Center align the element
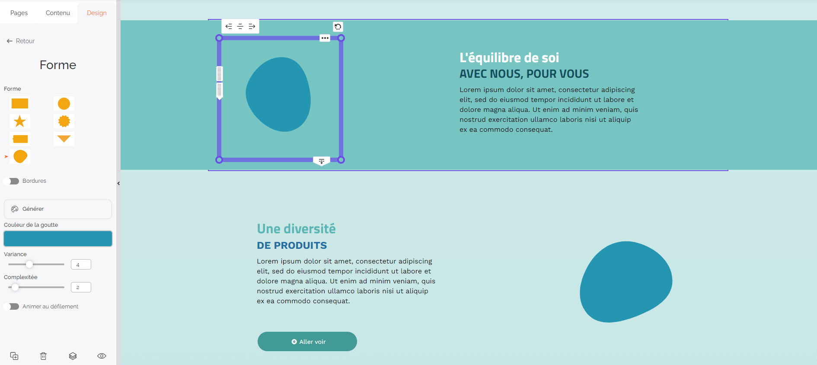Viewport: 817px width, 365px height. (240, 26)
